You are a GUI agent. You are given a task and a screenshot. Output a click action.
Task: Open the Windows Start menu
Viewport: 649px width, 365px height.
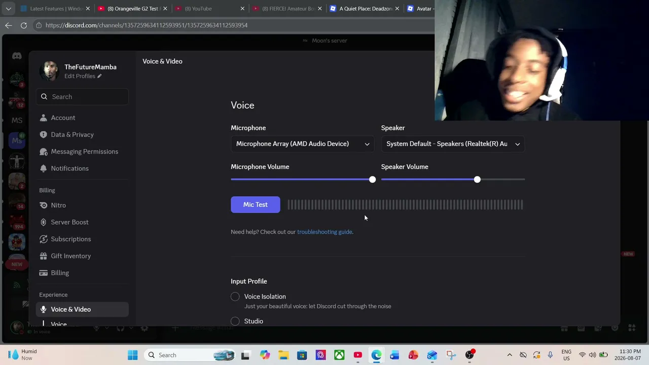[x=133, y=355]
